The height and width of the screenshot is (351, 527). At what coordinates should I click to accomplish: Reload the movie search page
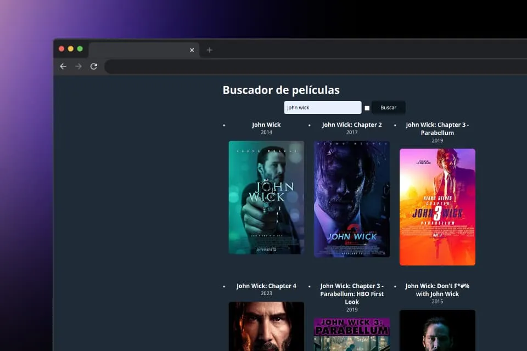(x=94, y=66)
